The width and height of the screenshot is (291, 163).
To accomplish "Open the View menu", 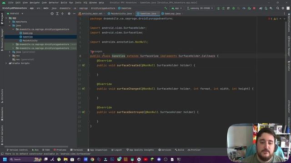I will click(x=25, y=3).
